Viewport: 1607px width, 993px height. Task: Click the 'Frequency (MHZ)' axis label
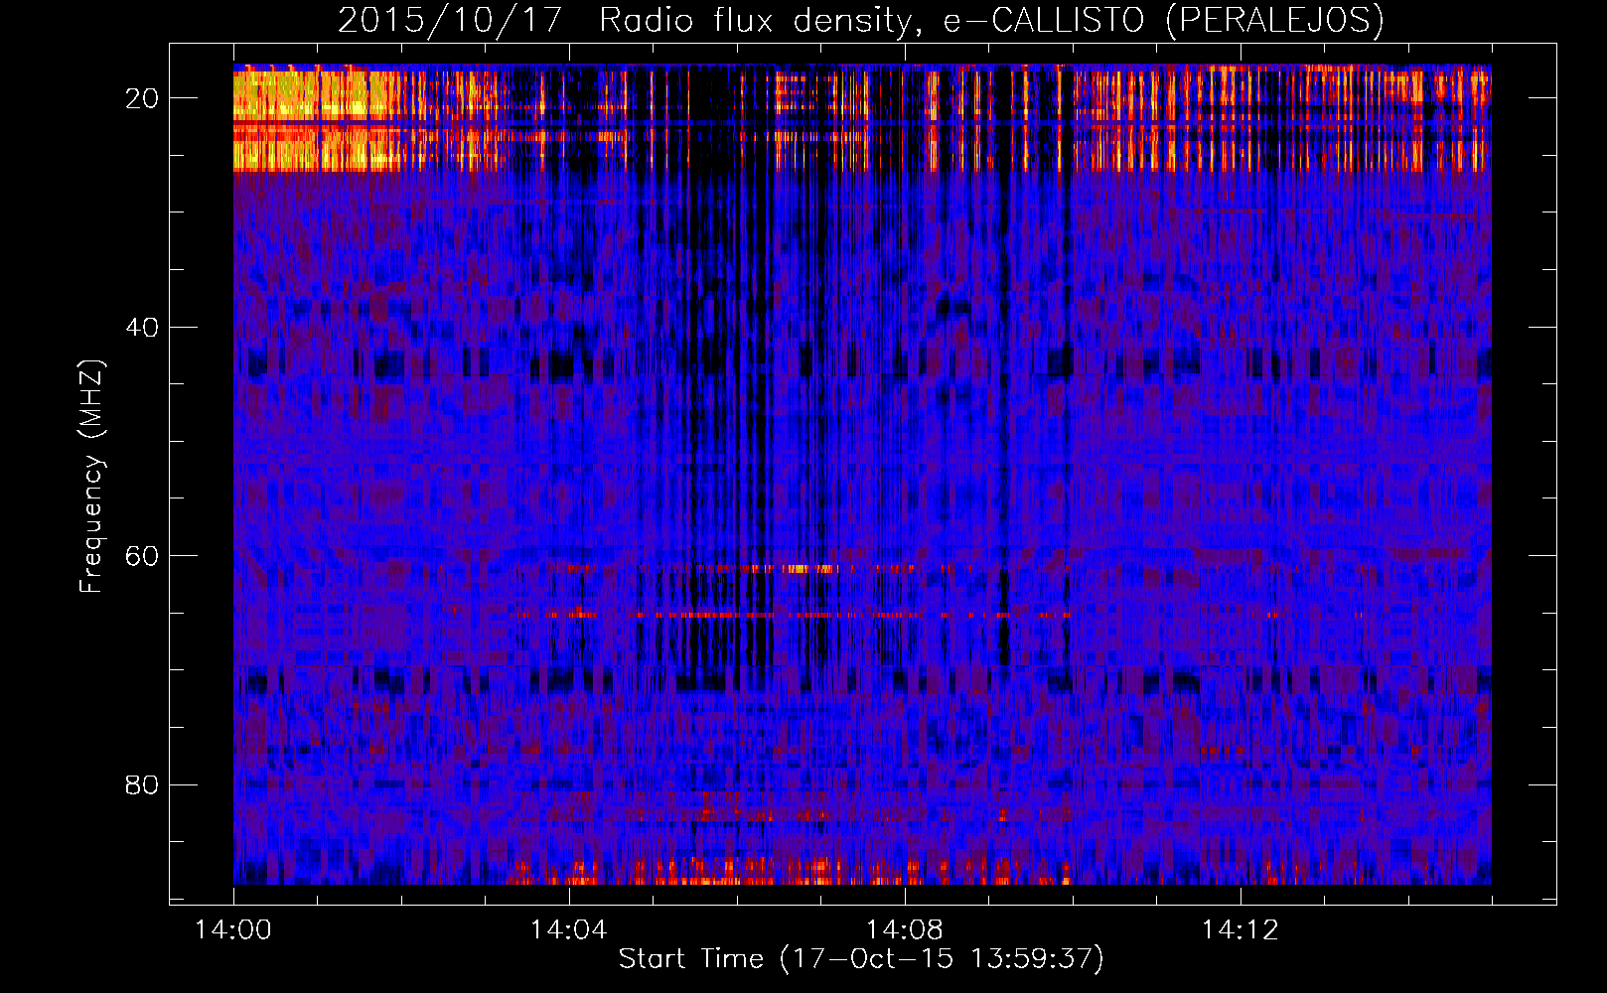pyautogui.click(x=91, y=477)
